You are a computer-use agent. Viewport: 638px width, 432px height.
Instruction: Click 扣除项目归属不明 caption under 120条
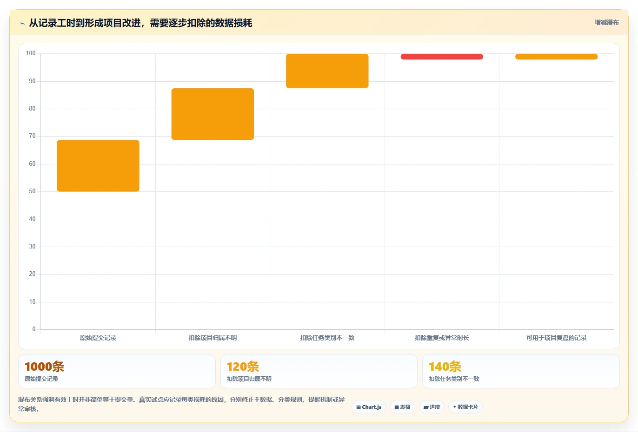click(x=249, y=379)
